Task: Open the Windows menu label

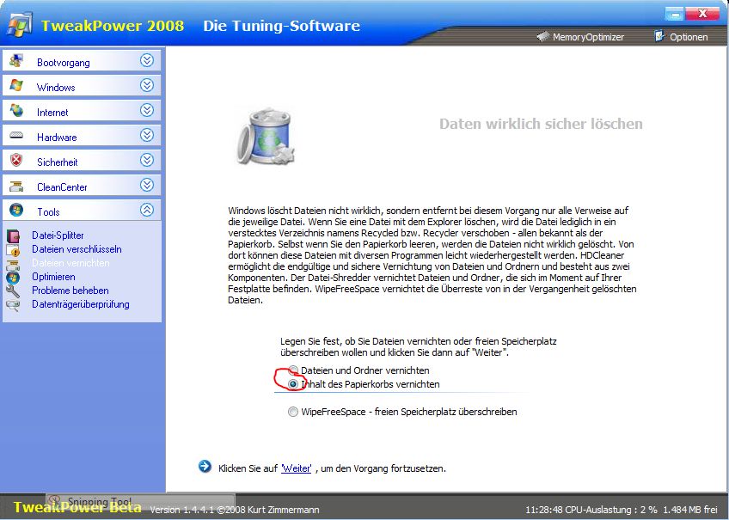Action: (x=56, y=88)
